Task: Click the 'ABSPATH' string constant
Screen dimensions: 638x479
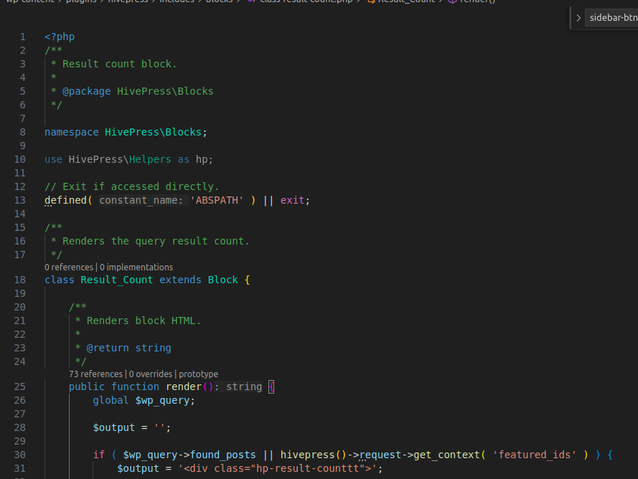Action: (217, 200)
